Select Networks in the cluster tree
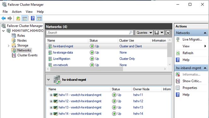The image size is (209, 118). (x=24, y=50)
